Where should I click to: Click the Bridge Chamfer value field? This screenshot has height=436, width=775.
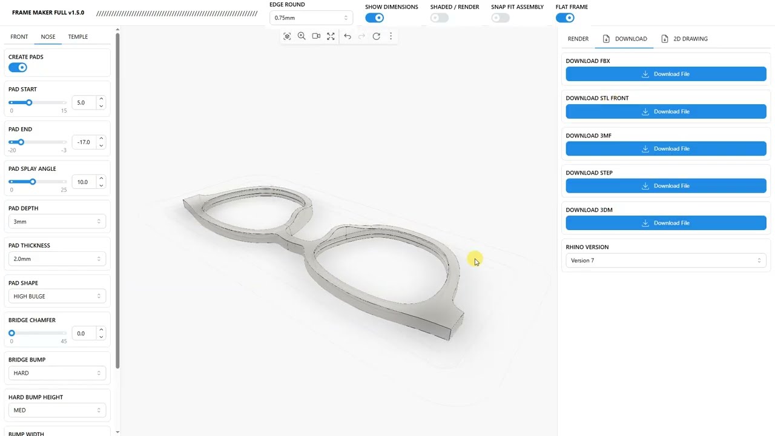pos(84,334)
